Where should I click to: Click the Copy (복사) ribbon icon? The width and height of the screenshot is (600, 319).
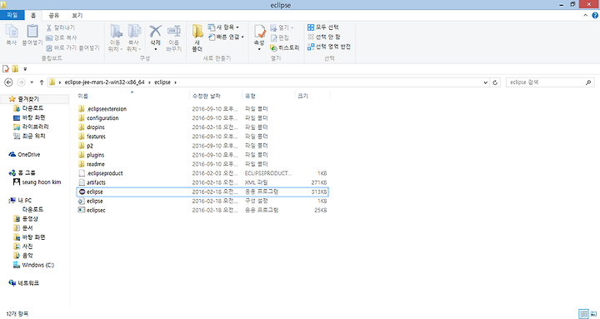(12, 35)
